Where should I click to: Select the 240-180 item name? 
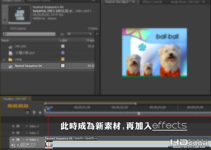click(20, 46)
